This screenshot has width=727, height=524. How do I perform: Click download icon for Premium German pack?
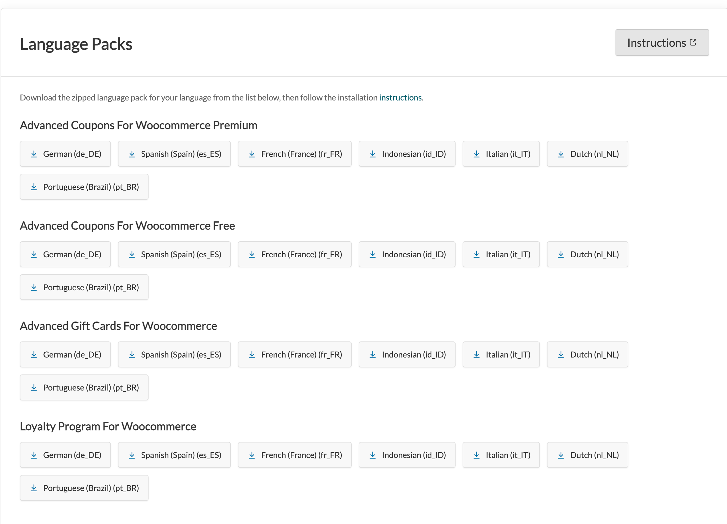(x=34, y=154)
